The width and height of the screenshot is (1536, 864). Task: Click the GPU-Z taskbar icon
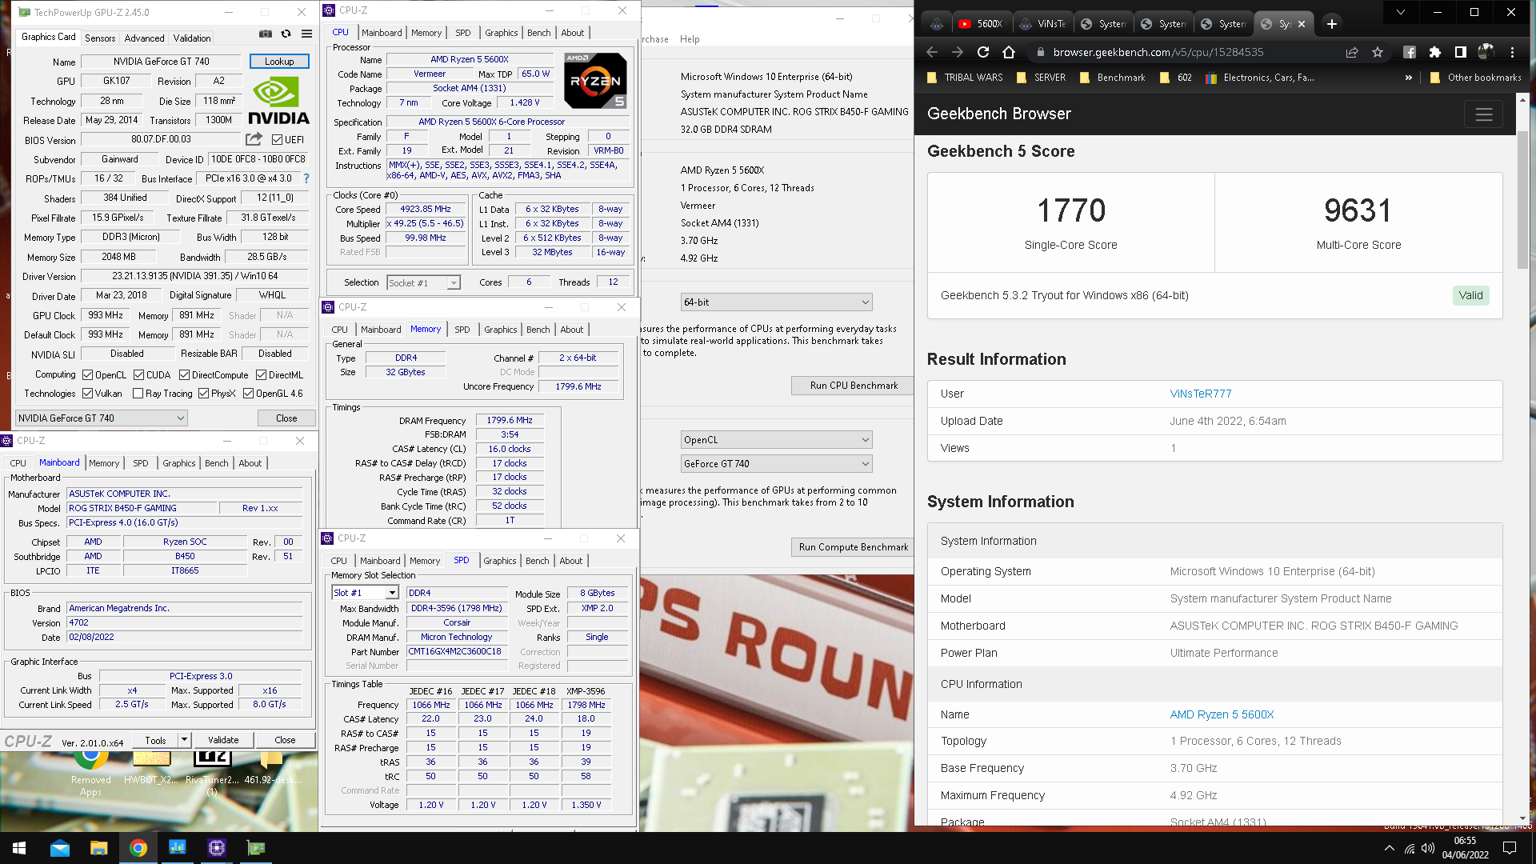(x=256, y=848)
